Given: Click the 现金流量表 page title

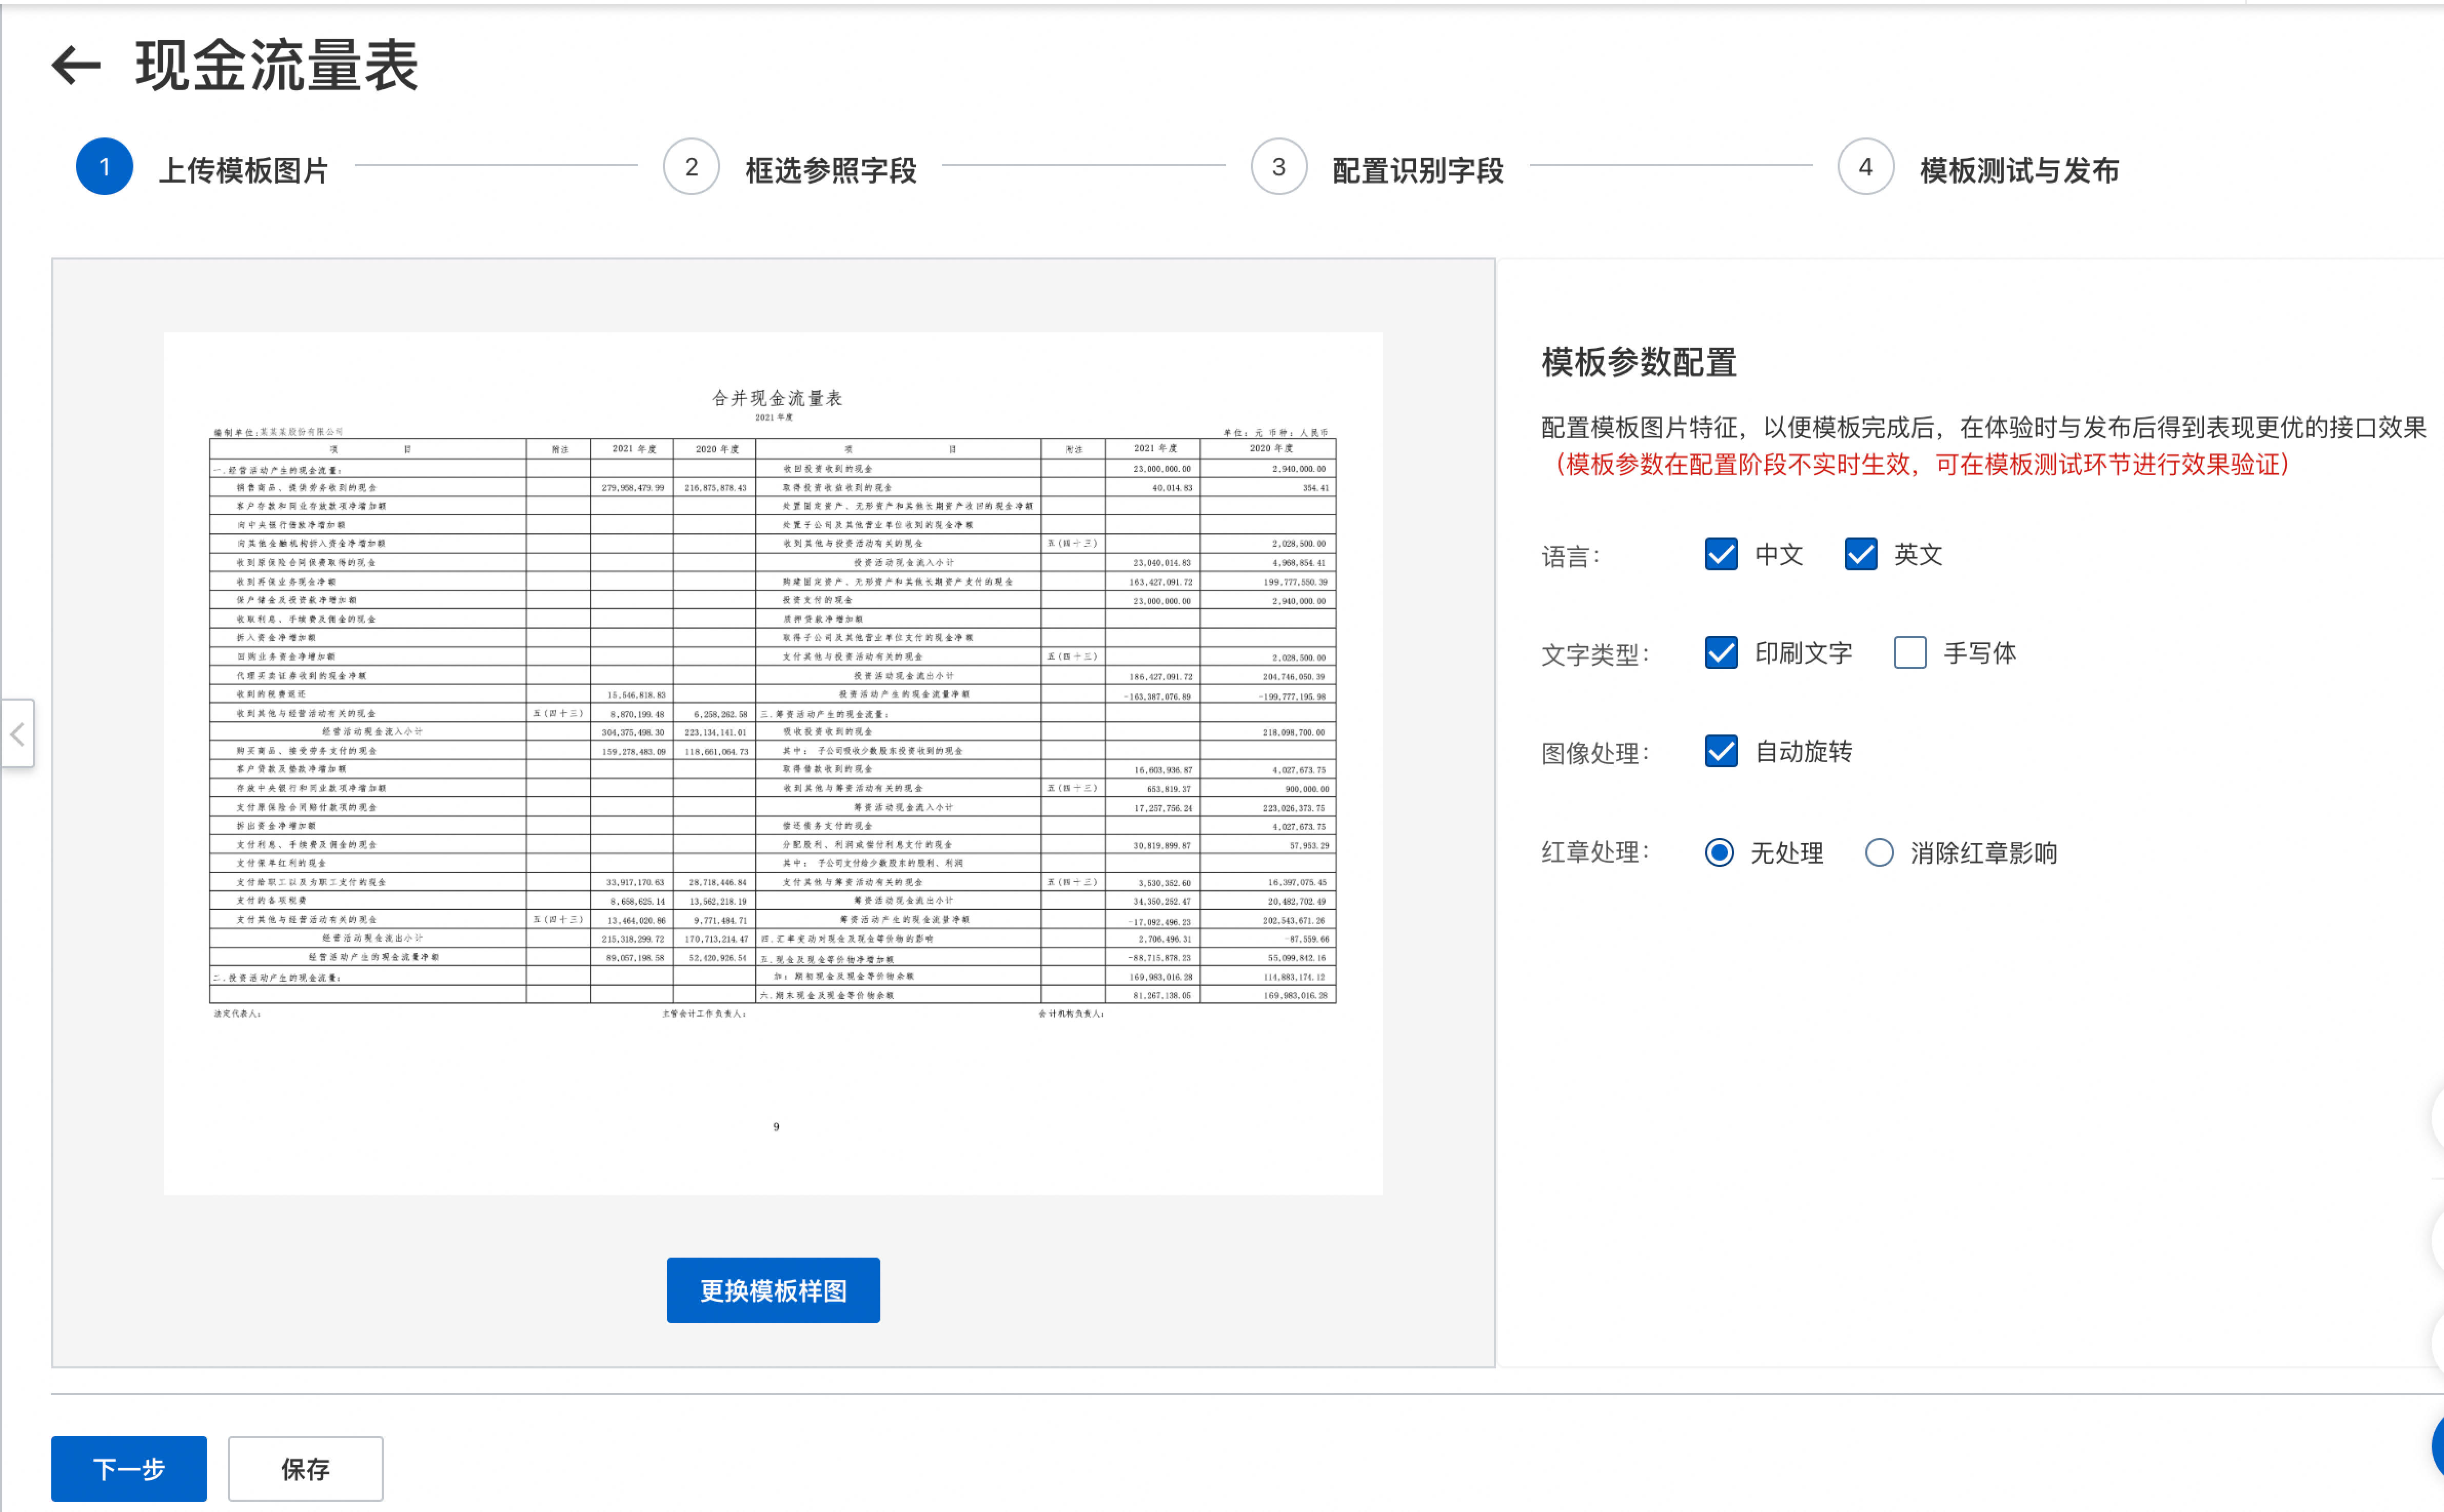Looking at the screenshot, I should pyautogui.click(x=277, y=66).
